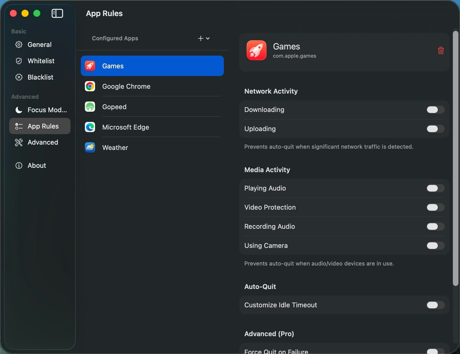The height and width of the screenshot is (354, 460).
Task: Toggle the Video Protection switch
Action: 435,207
